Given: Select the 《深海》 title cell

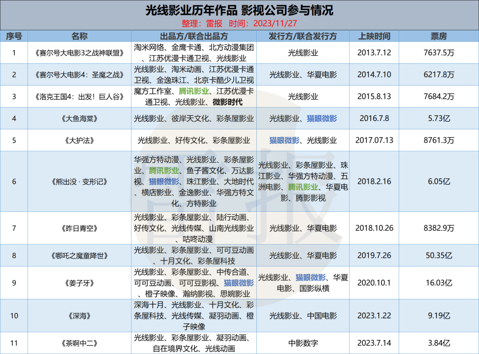Looking at the screenshot, I should (x=79, y=316).
